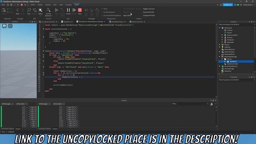Select Dummy model in Explorer
Screen dimensions: 256x144
point(230,38)
